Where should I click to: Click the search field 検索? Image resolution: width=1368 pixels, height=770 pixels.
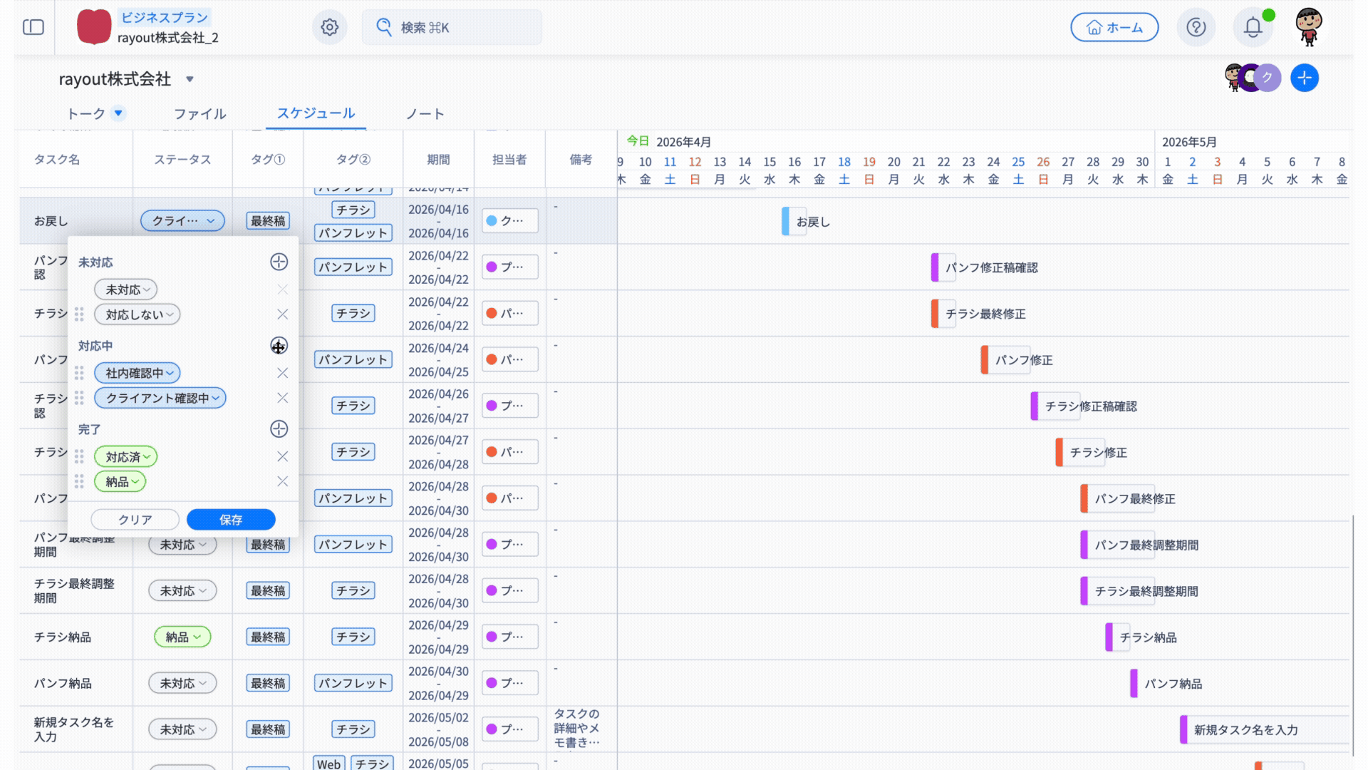click(x=452, y=27)
